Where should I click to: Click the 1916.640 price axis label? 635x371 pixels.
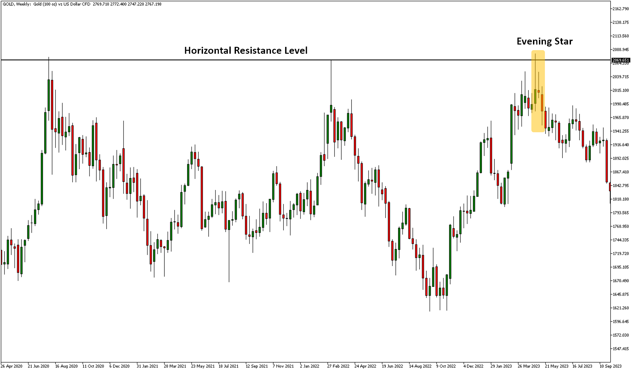click(x=620, y=145)
